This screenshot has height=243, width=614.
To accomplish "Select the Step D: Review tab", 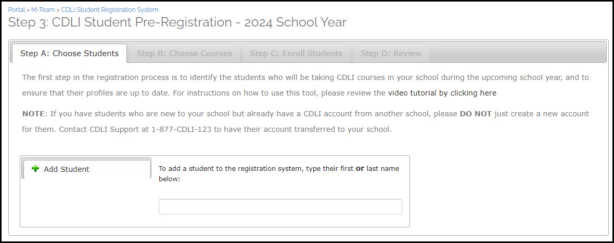I will coord(391,53).
